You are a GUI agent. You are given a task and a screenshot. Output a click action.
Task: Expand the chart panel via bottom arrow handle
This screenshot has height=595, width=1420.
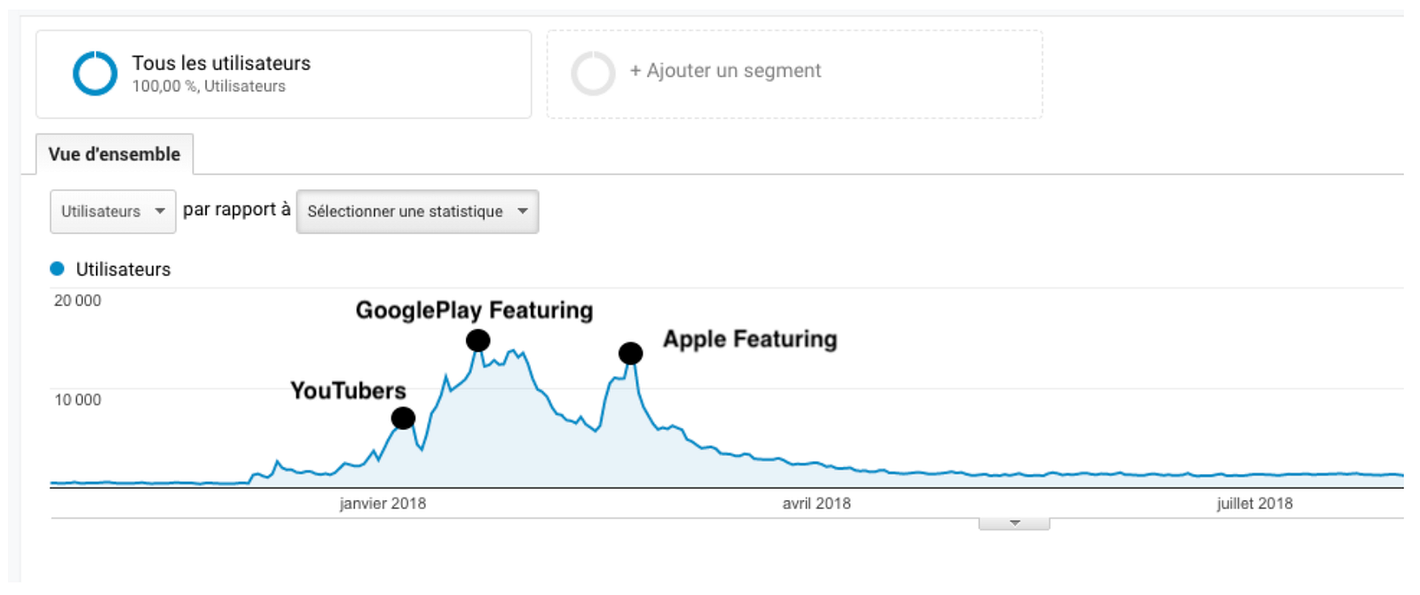[1014, 523]
